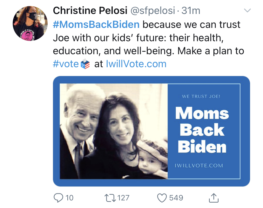Viewport: 263px width, 208px height.
Task: Click the ballot box emoji
Action: pos(85,64)
